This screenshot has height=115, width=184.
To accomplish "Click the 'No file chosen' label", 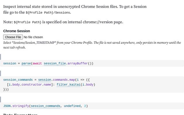I will coord(33,37).
